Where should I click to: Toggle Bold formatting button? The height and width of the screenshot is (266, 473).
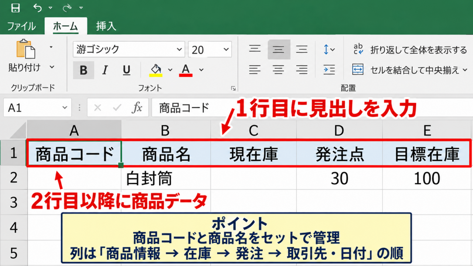pyautogui.click(x=84, y=70)
